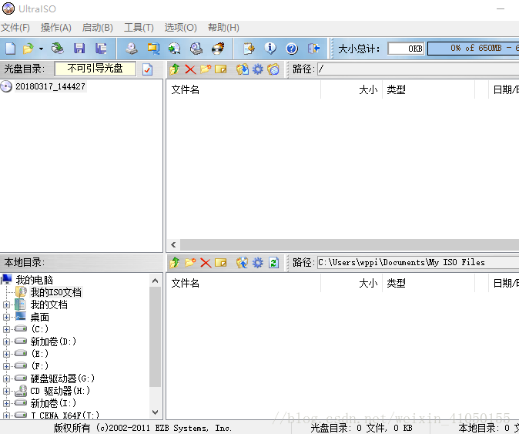The width and height of the screenshot is (519, 434).
Task: Open image information with the blue i icon
Action: click(270, 49)
